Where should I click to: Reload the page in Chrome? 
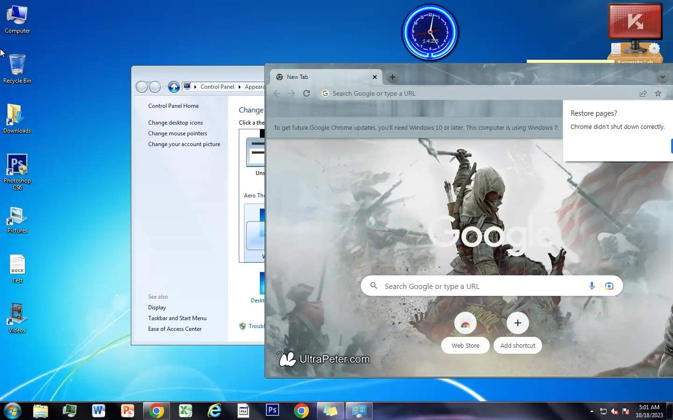point(307,93)
